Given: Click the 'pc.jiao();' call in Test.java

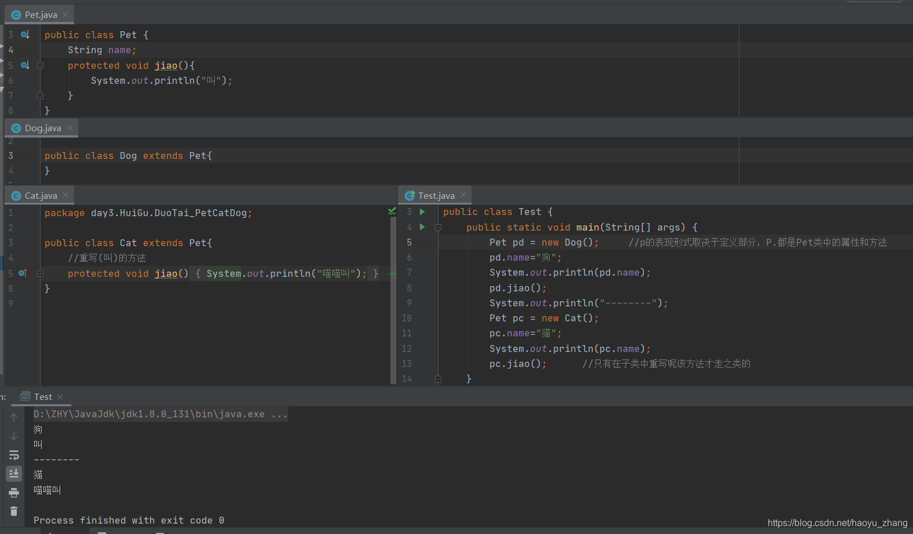Looking at the screenshot, I should click(518, 364).
